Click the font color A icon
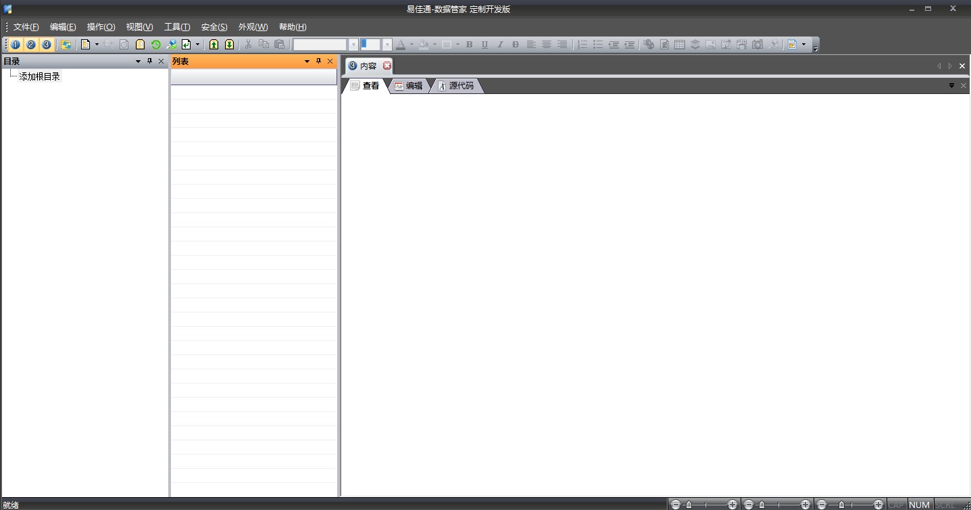The image size is (971, 510). click(400, 45)
